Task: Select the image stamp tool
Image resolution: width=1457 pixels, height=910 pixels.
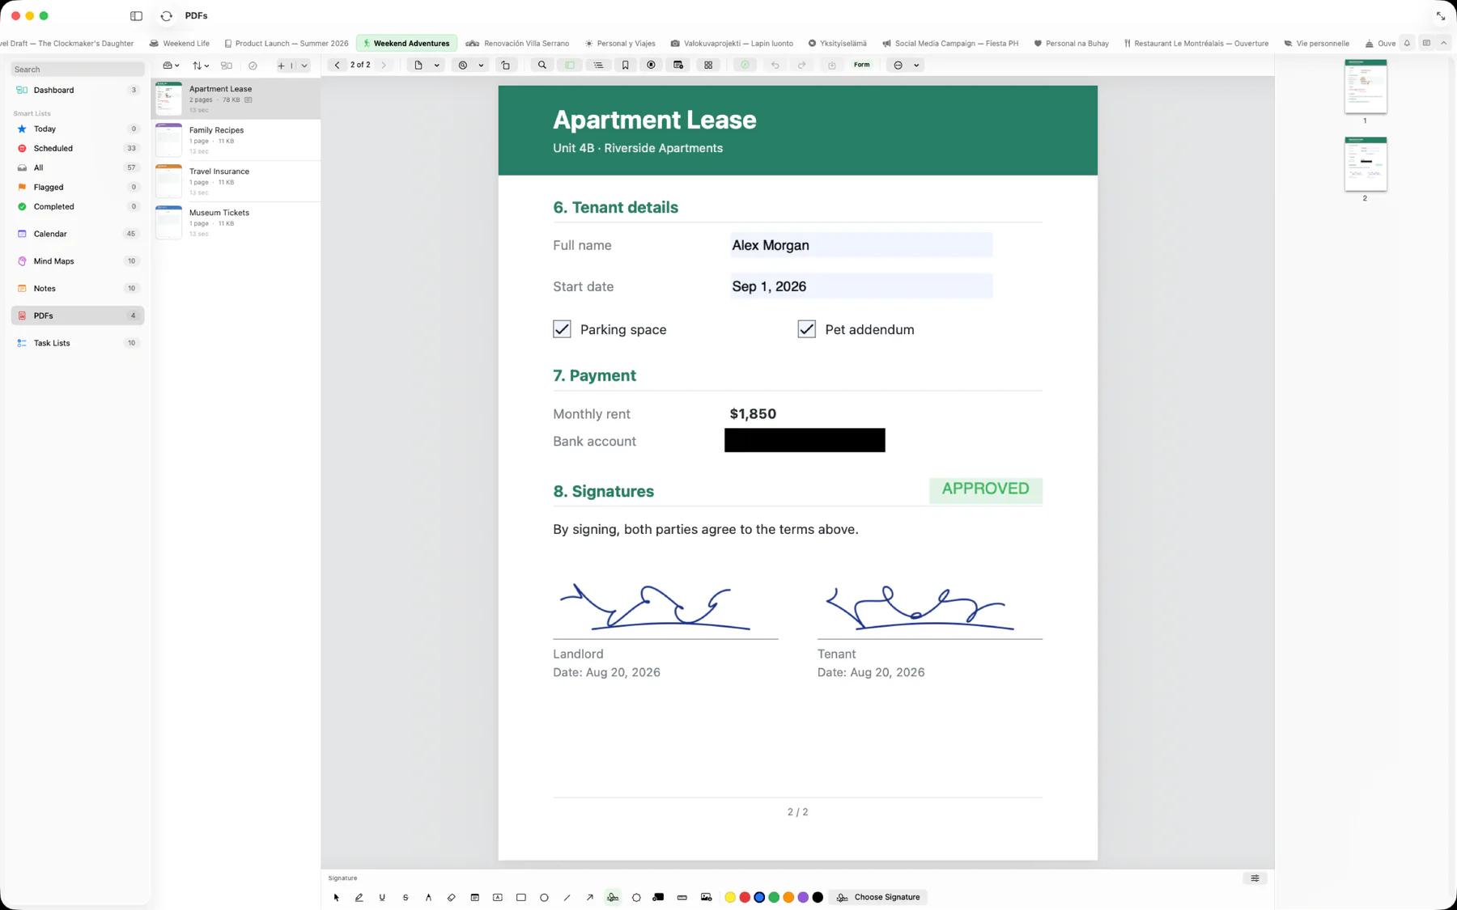Action: tap(706, 897)
